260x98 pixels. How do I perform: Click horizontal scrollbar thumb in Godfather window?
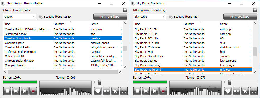click(x=63, y=72)
